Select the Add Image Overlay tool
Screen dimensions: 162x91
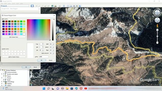45,6
